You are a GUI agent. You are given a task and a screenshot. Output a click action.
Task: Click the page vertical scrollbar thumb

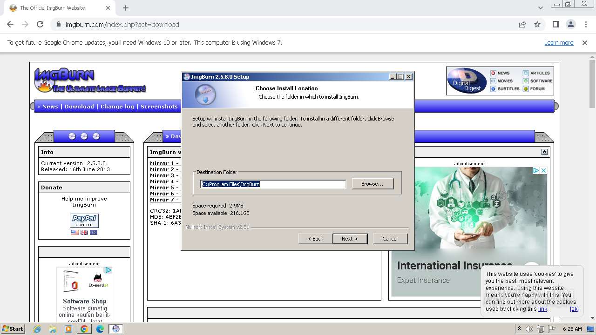pyautogui.click(x=592, y=85)
